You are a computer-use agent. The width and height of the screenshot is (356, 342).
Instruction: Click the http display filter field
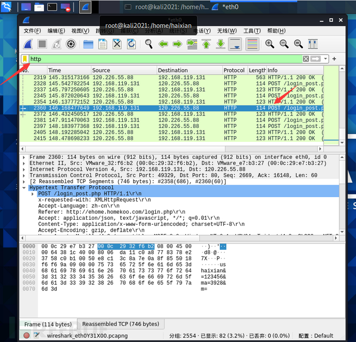click(x=166, y=59)
